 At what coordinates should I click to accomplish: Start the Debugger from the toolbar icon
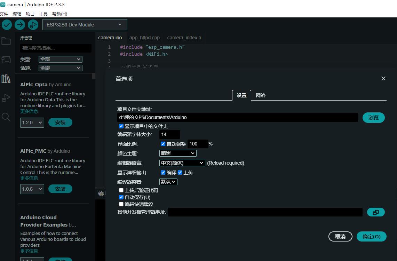point(33,25)
